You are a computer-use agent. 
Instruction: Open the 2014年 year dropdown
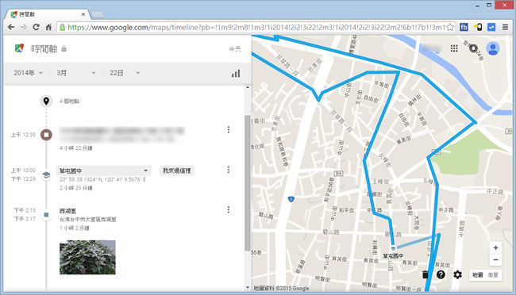point(29,73)
